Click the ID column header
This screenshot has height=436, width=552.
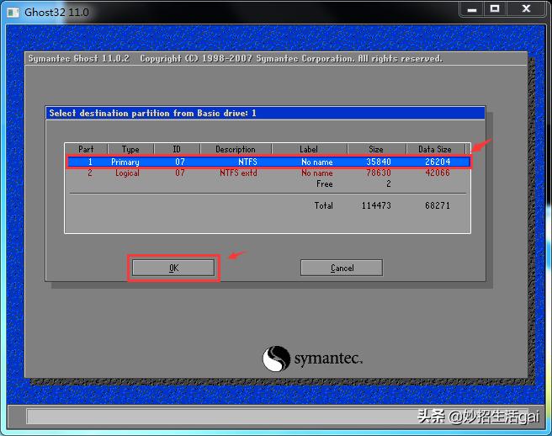177,149
